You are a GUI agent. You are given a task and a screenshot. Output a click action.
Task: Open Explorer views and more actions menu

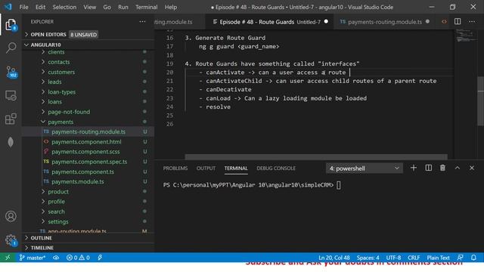pos(142,22)
